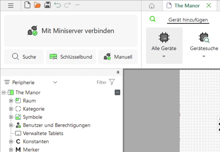Open the Gerät hinzufügen tab
The height and width of the screenshot is (152, 220).
[x=188, y=20]
